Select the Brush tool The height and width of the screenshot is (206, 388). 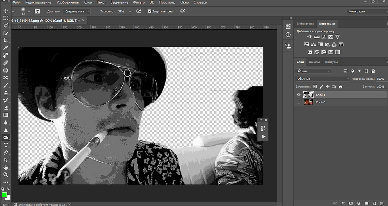pyautogui.click(x=6, y=85)
